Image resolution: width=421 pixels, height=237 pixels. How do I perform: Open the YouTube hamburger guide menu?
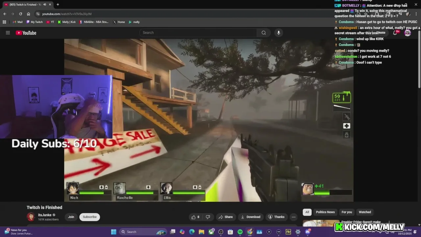(x=8, y=33)
